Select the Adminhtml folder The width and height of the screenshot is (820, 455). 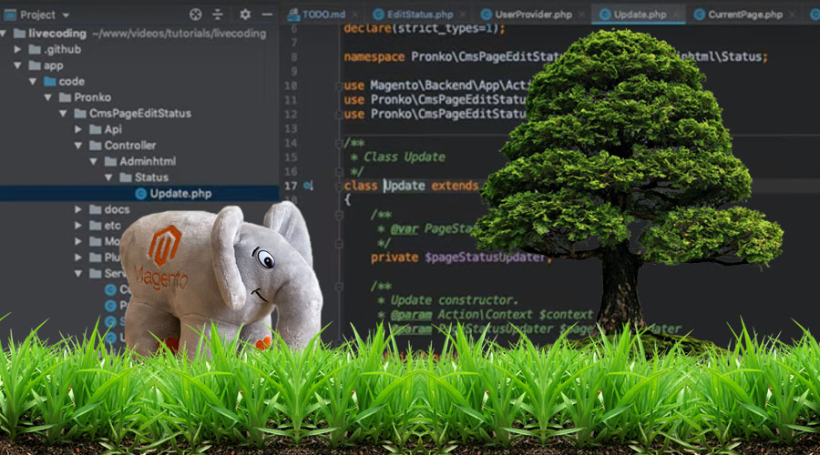click(x=148, y=161)
